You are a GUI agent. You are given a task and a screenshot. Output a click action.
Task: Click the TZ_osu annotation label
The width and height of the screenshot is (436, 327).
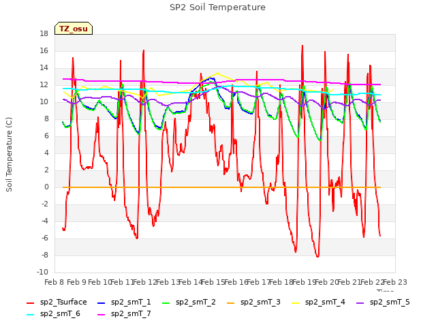point(74,29)
